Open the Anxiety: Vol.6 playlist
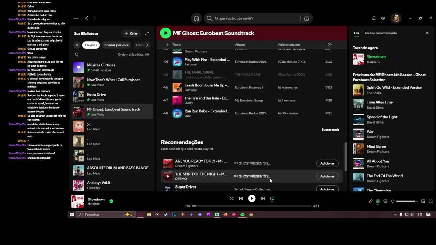The height and width of the screenshot is (245, 436). (x=112, y=185)
